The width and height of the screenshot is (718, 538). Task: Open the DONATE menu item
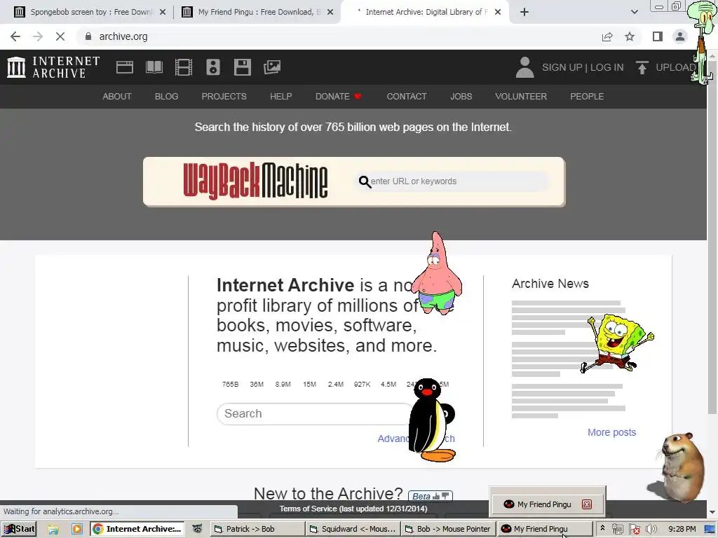[x=339, y=97]
